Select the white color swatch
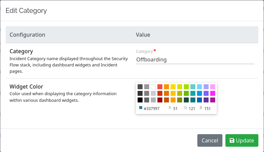 point(153,87)
